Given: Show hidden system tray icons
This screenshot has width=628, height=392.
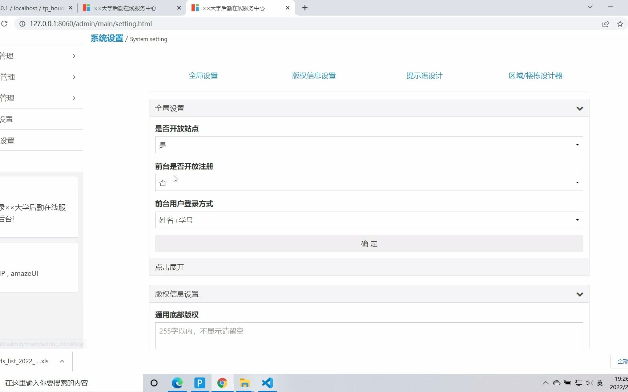Looking at the screenshot, I should coord(546,383).
